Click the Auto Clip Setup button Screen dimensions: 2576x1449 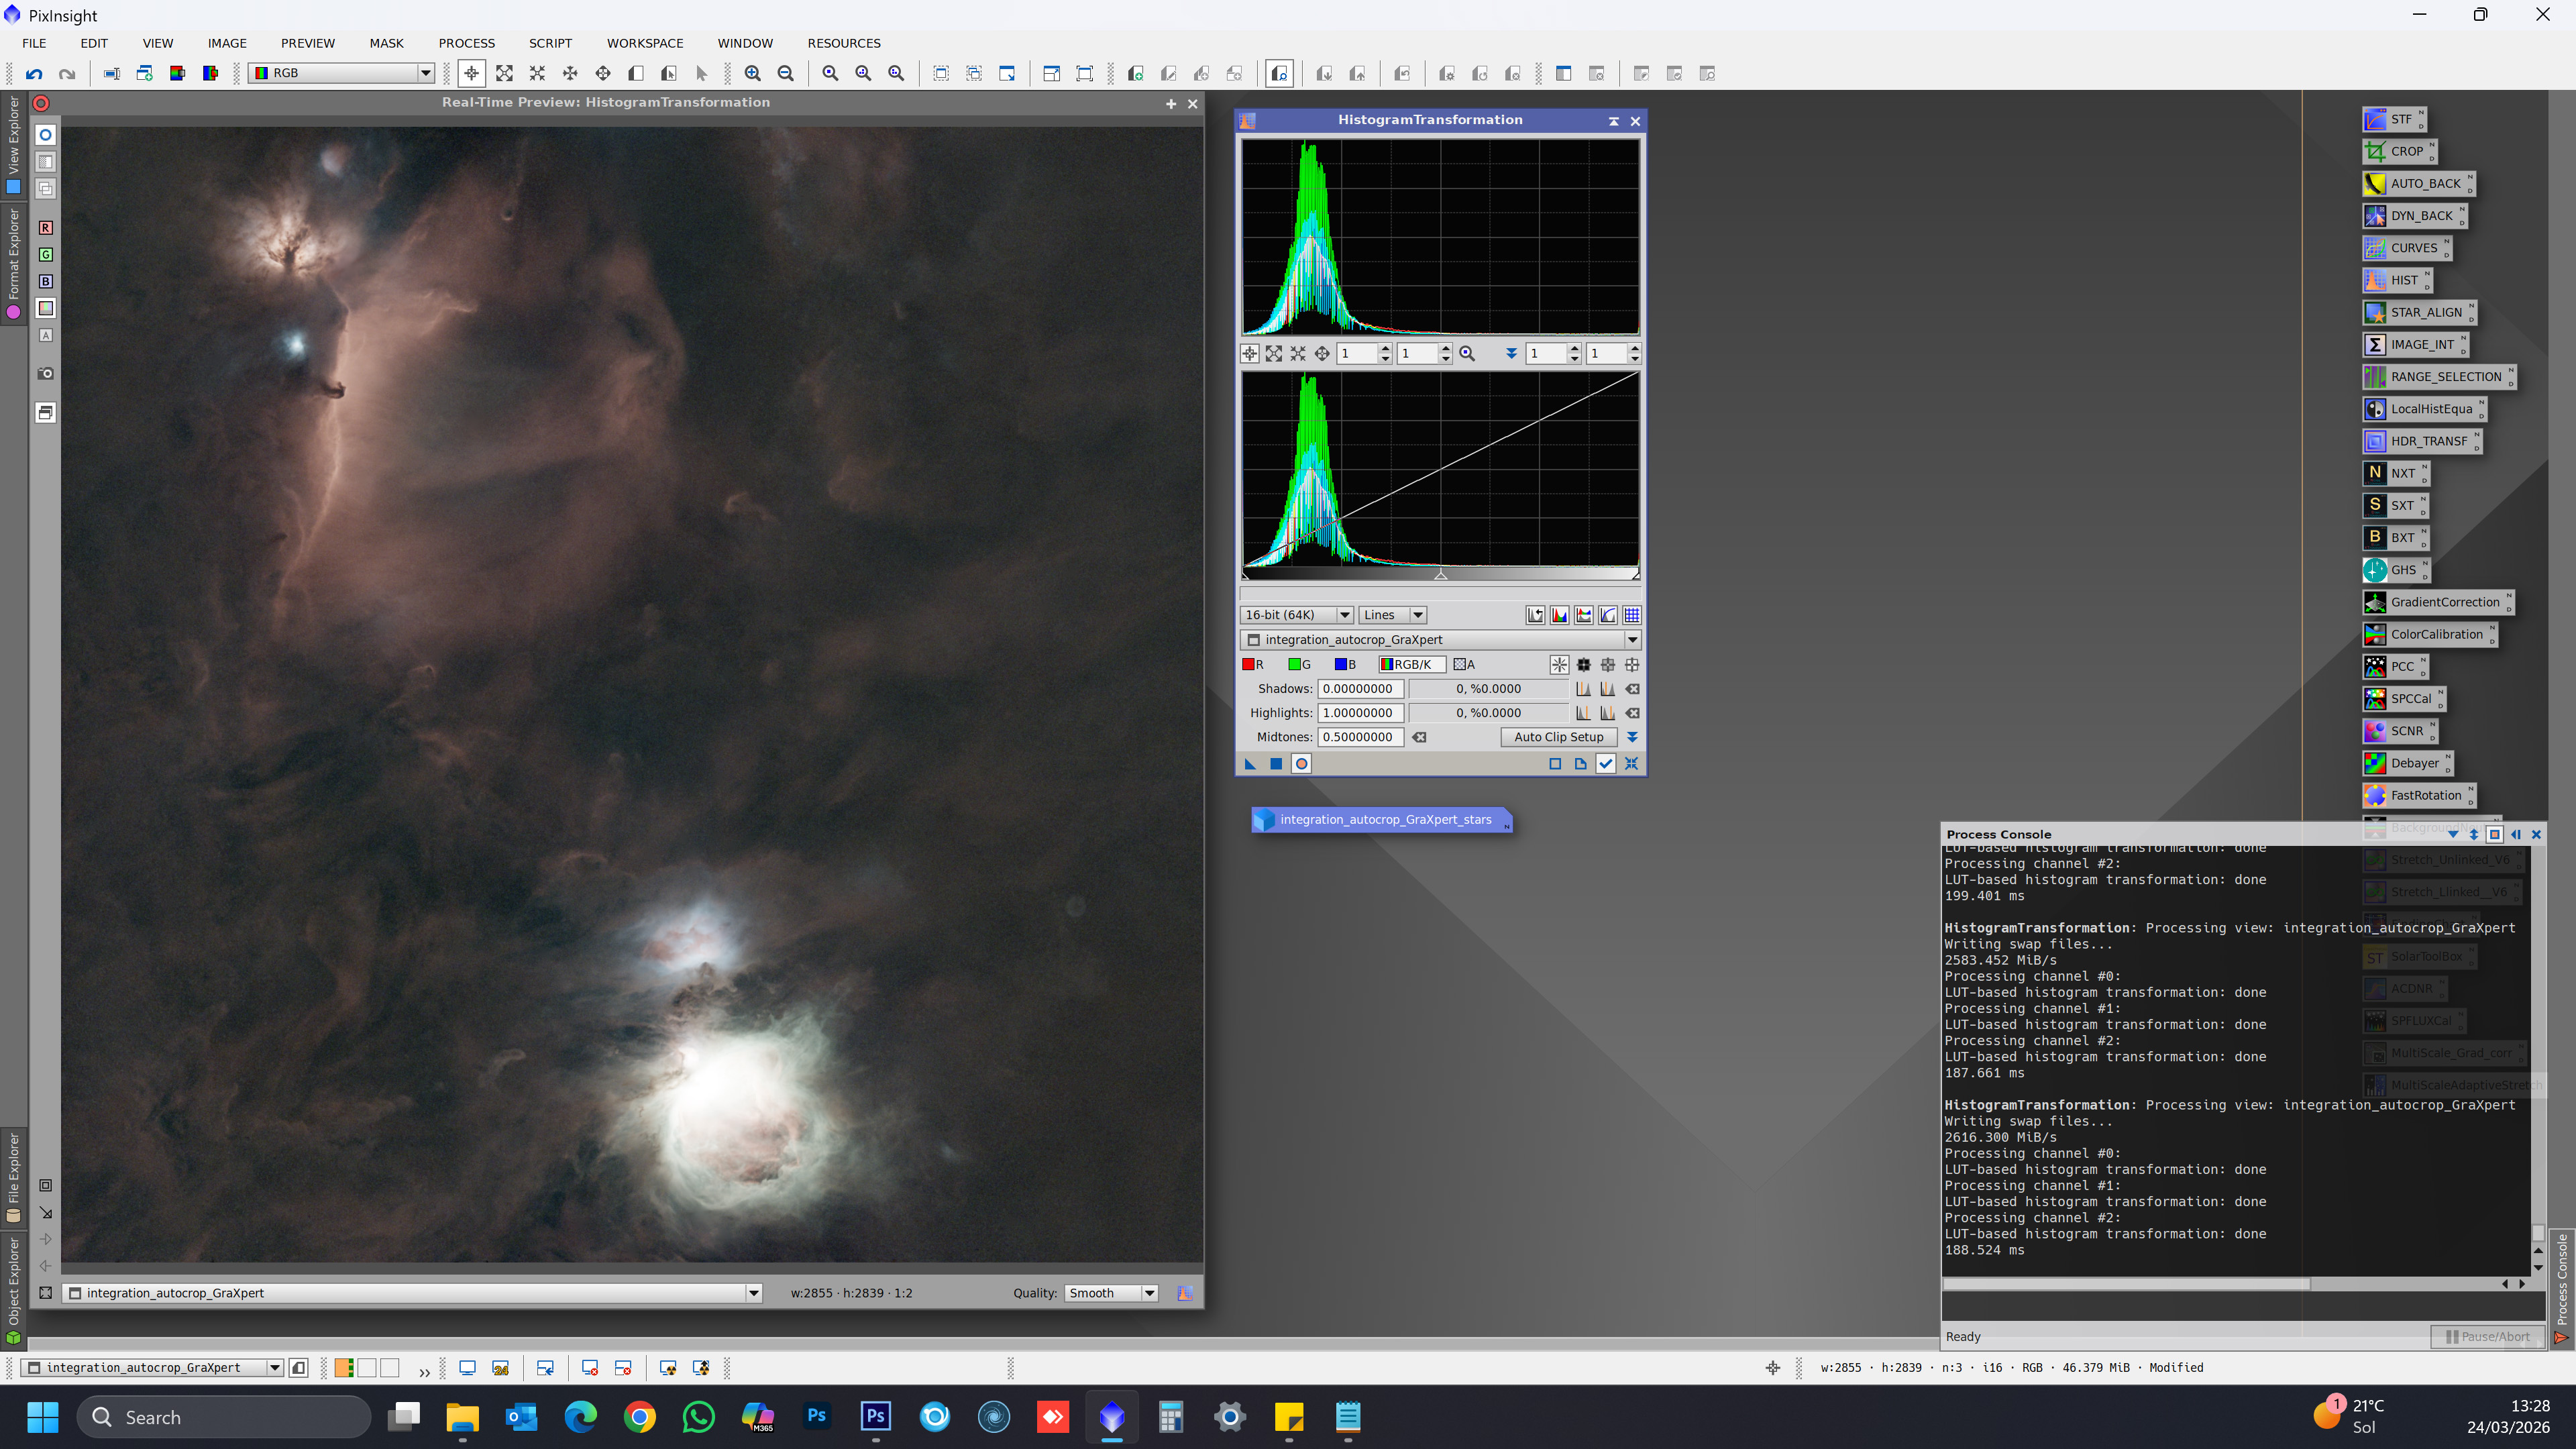click(1558, 737)
